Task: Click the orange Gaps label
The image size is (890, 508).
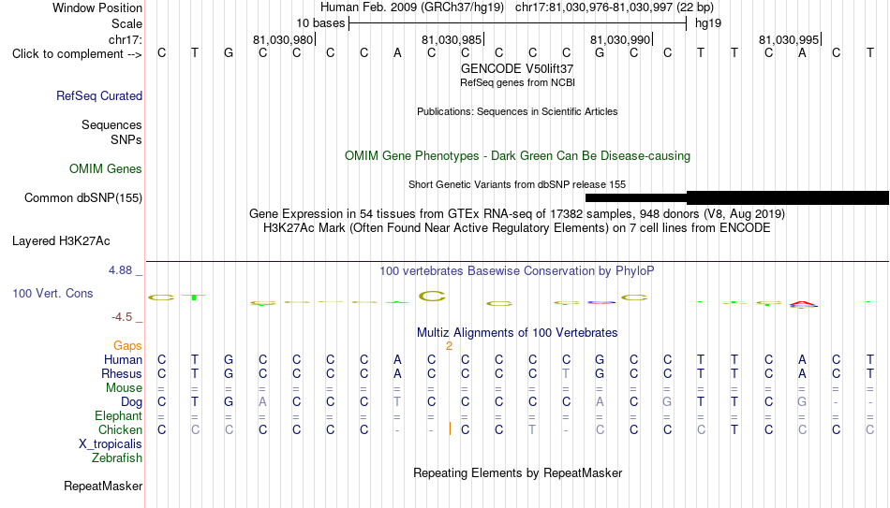Action: pos(127,346)
